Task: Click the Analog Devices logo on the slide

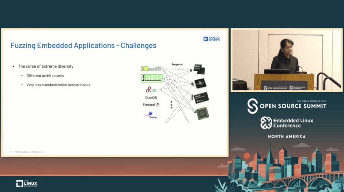Action: [212, 39]
